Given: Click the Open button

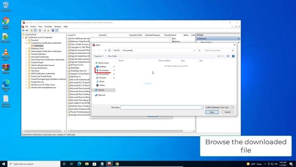Looking at the screenshot, I should 212,112.
